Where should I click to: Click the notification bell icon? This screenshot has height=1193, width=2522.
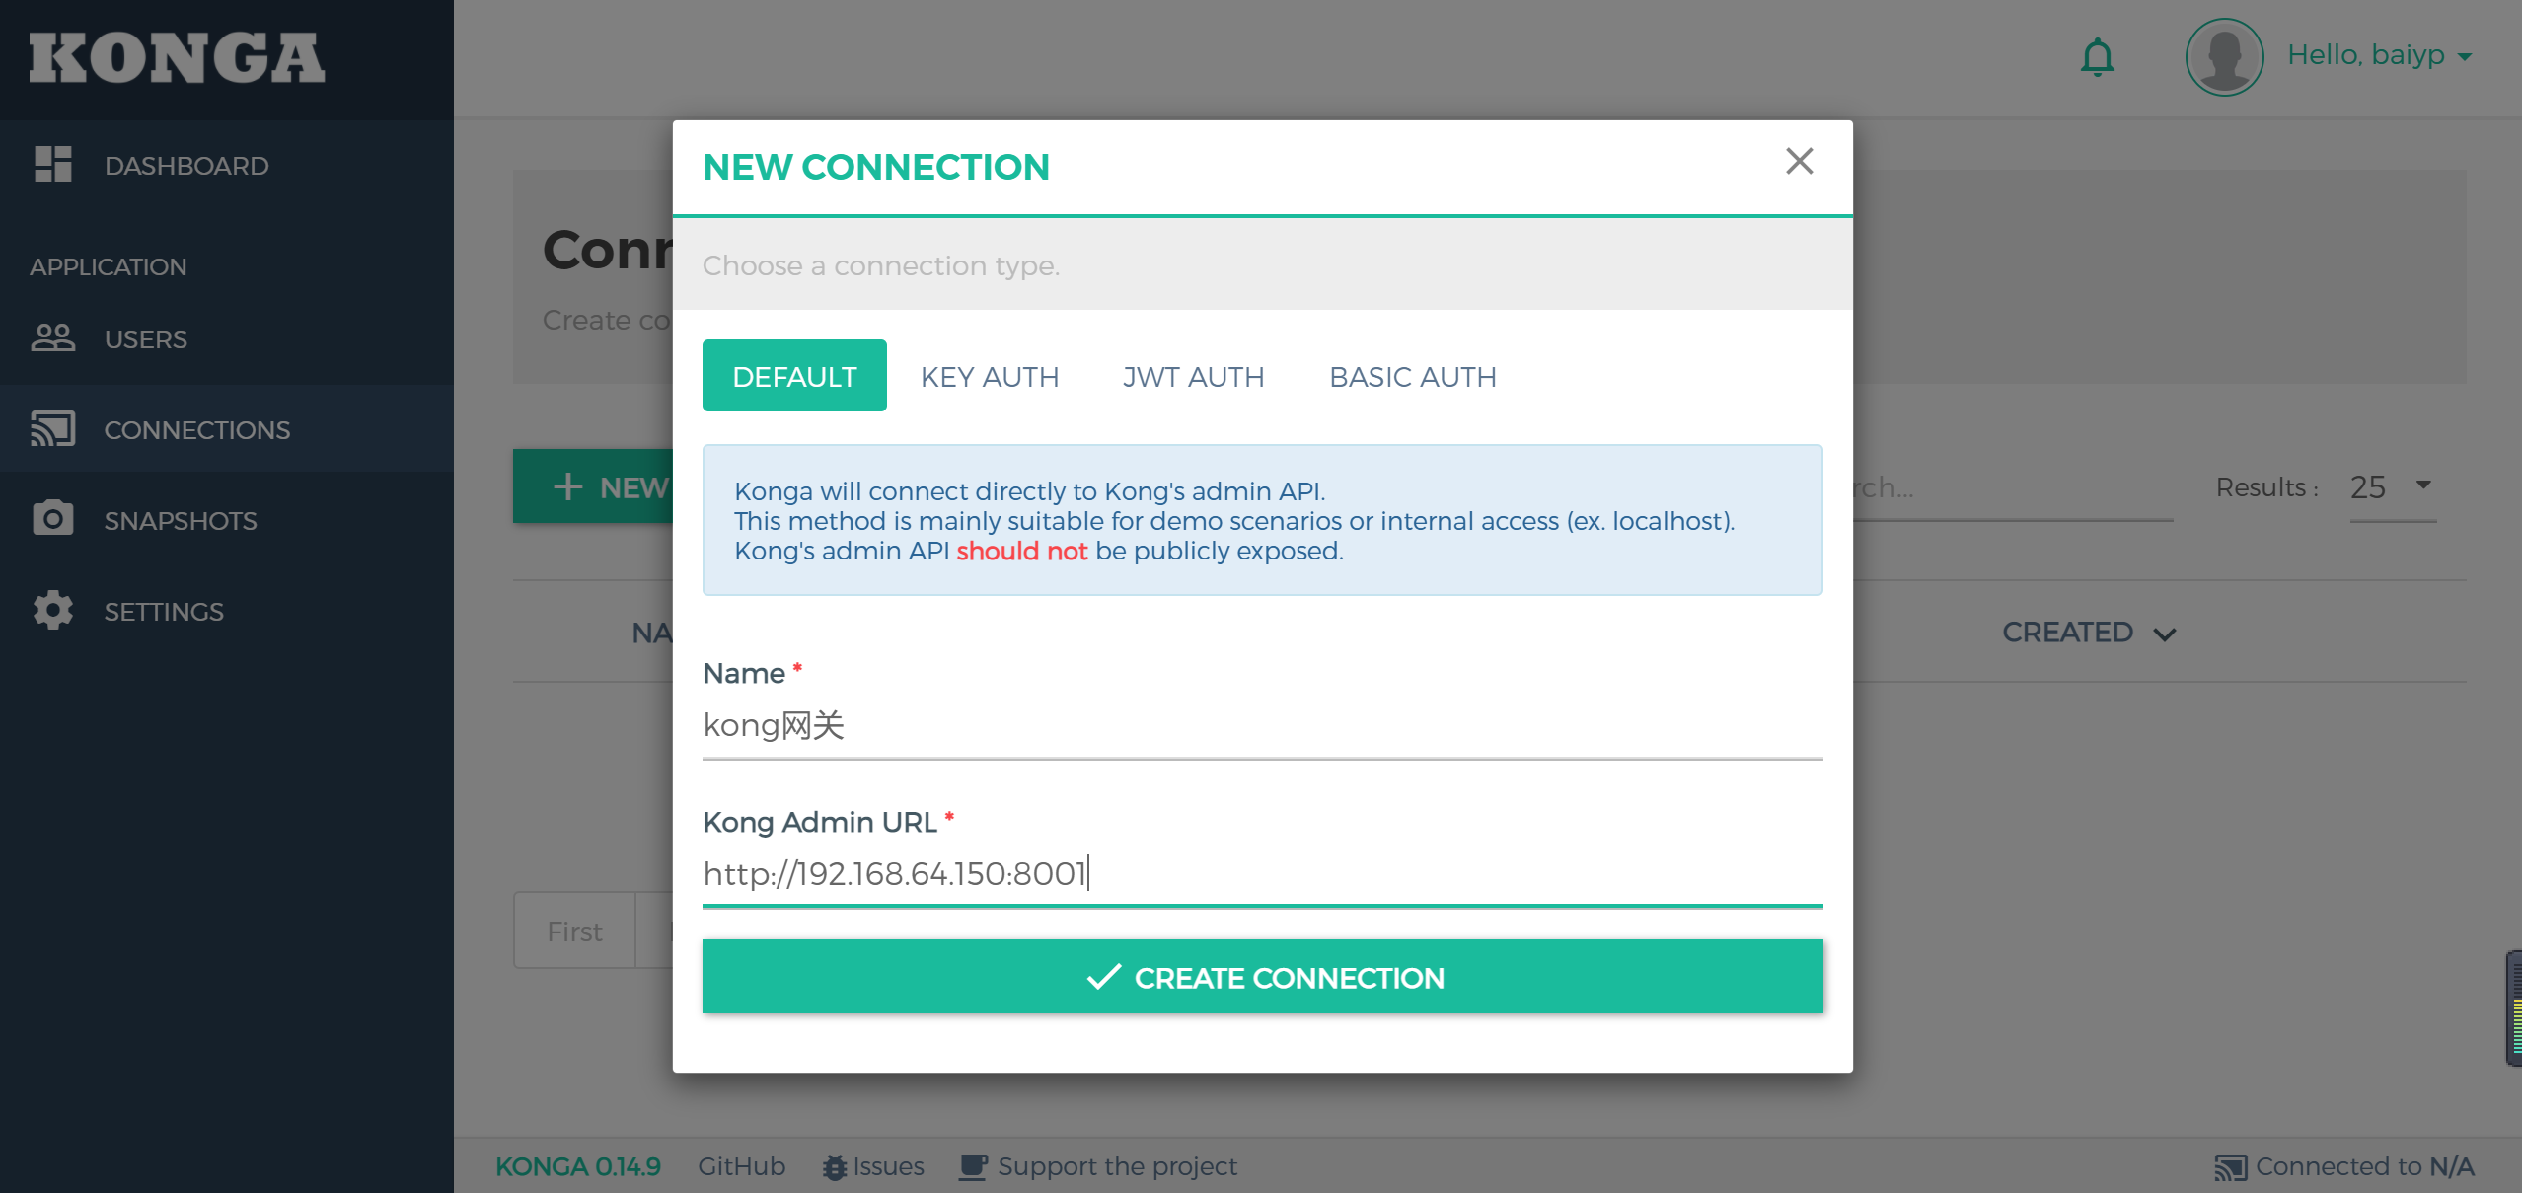point(2098,56)
